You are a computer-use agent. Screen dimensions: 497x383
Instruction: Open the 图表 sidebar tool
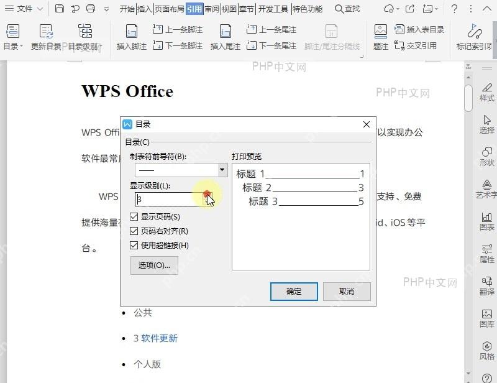[487, 221]
